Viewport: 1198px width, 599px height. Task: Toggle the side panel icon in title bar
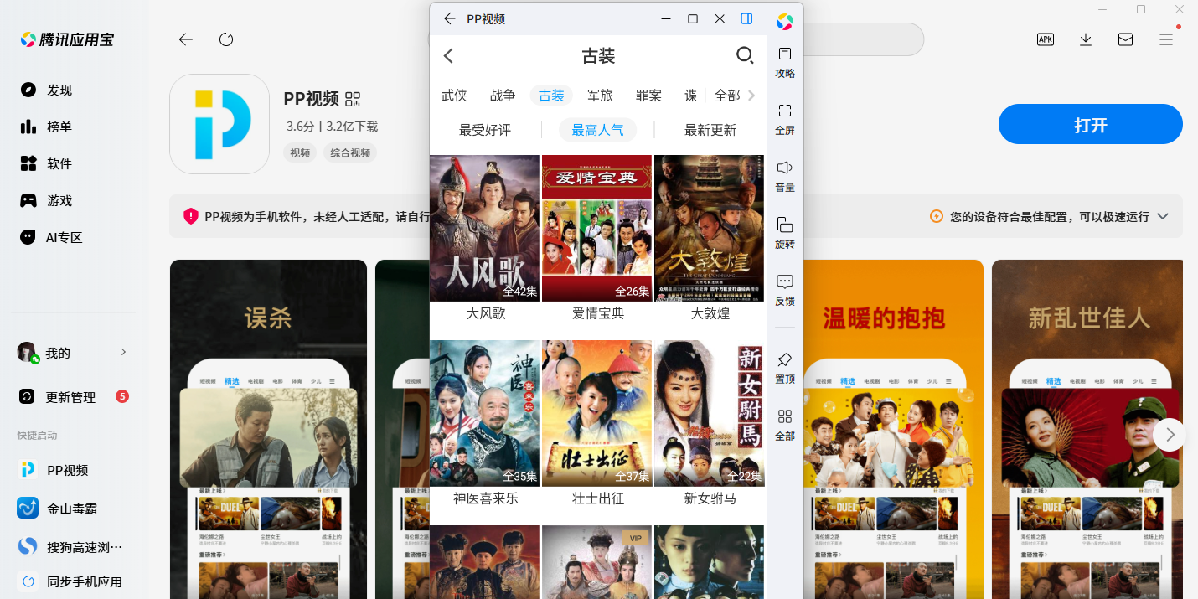coord(746,18)
